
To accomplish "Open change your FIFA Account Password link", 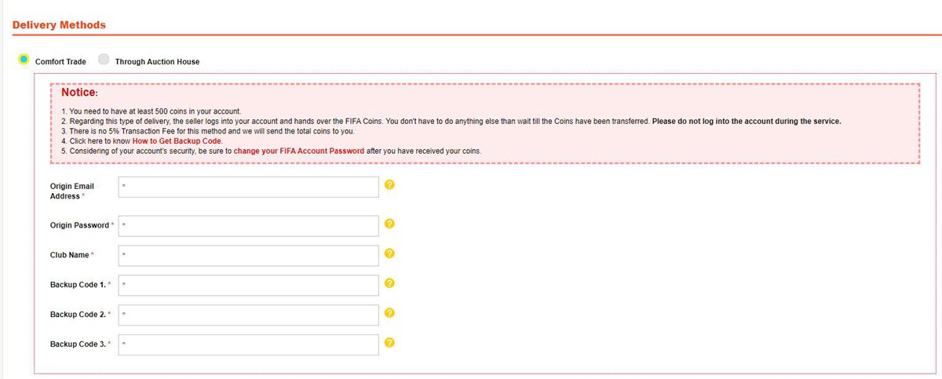I will (298, 151).
